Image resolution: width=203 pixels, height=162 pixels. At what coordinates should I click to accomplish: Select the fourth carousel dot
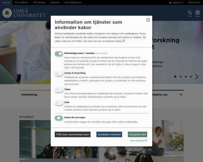(x=191, y=77)
